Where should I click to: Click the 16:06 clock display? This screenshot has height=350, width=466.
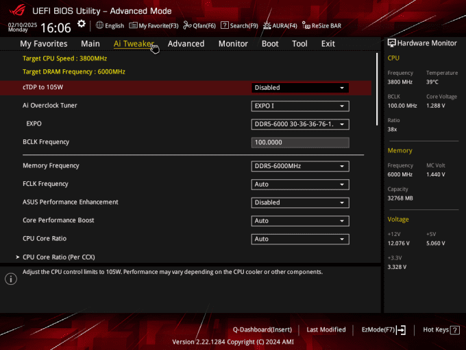click(56, 28)
